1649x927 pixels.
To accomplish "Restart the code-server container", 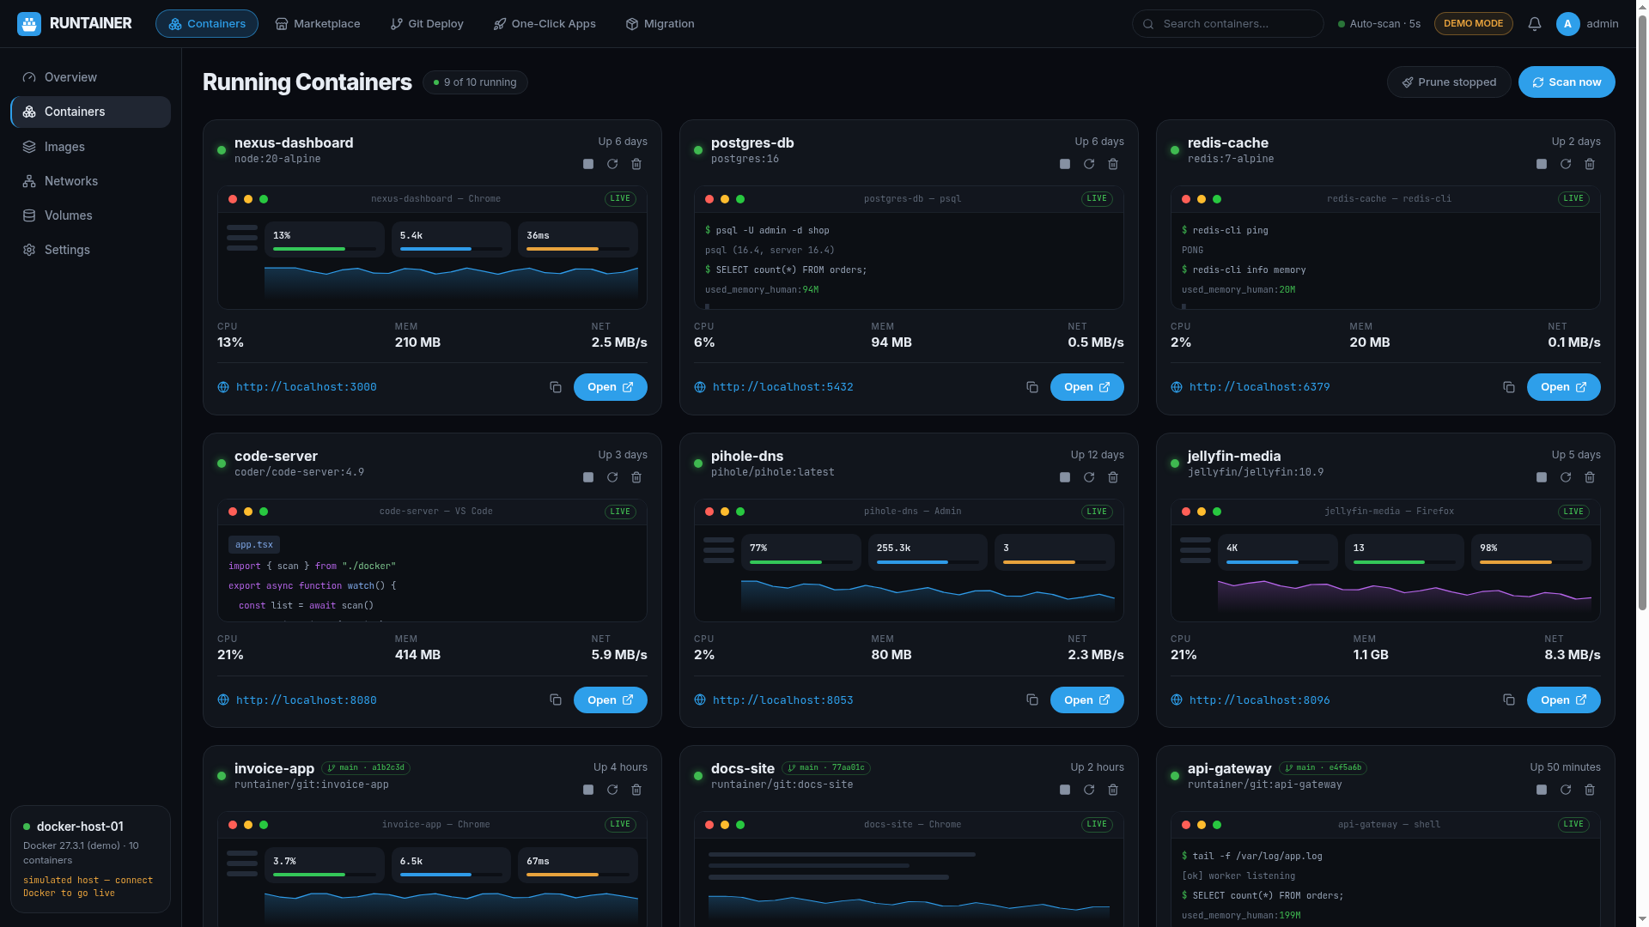I will [x=612, y=477].
